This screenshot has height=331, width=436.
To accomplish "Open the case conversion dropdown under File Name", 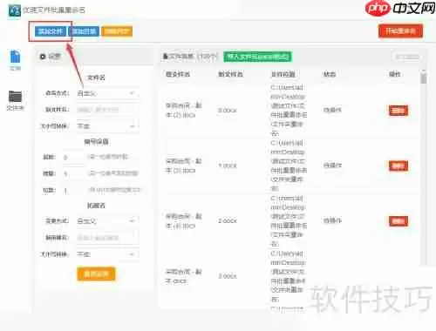I will pyautogui.click(x=107, y=126).
